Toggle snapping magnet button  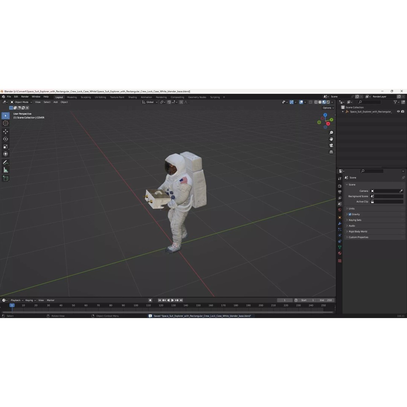169,102
